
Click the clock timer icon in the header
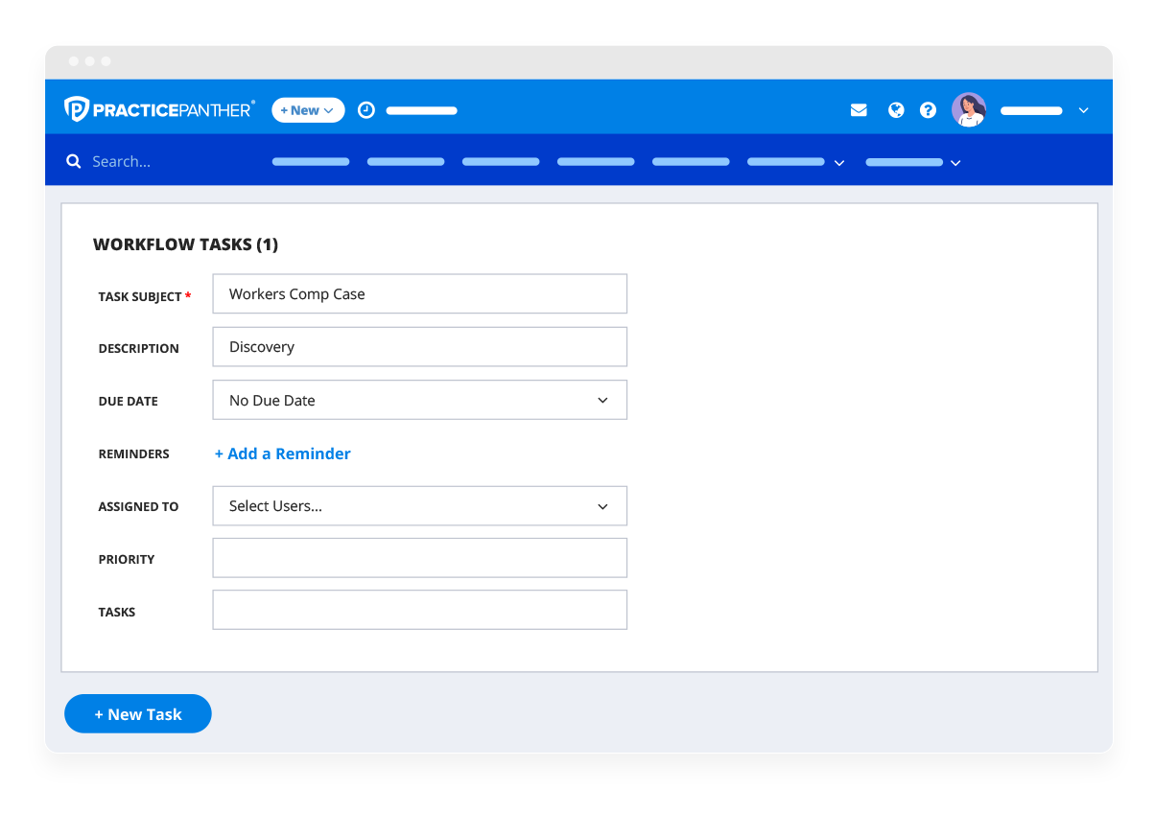tap(365, 109)
